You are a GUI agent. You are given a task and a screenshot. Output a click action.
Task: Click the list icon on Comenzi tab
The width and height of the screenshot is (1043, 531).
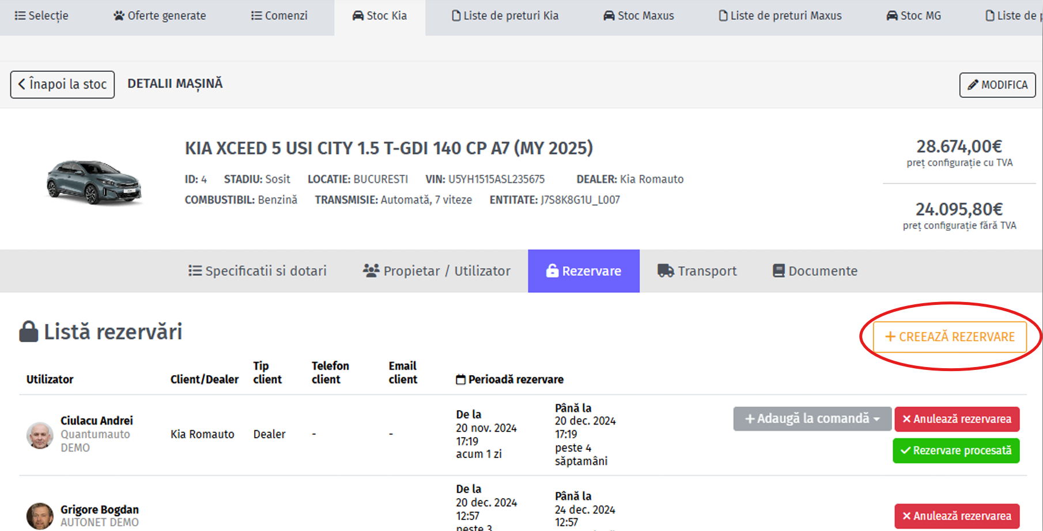click(256, 16)
